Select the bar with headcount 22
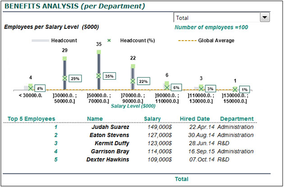Screen dimensions: 284x187 (x=133, y=77)
